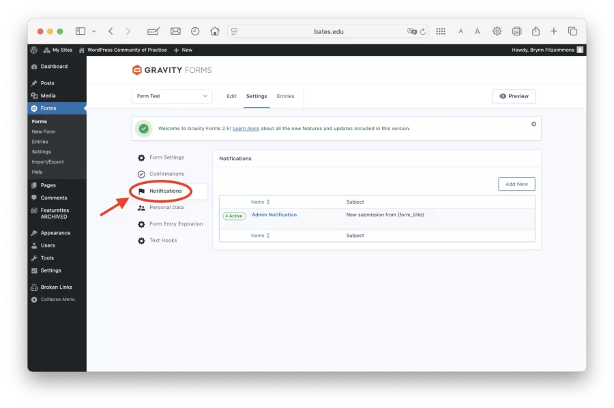
Task: Click the Add New notification button
Action: pyautogui.click(x=516, y=183)
